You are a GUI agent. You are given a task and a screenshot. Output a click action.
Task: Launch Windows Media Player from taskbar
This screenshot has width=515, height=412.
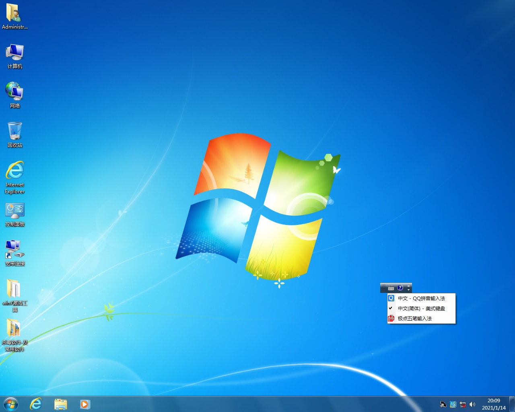tap(85, 404)
